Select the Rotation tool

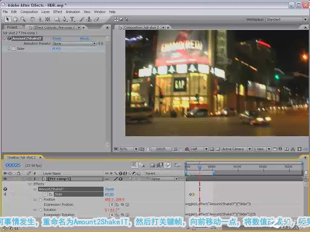(33, 19)
